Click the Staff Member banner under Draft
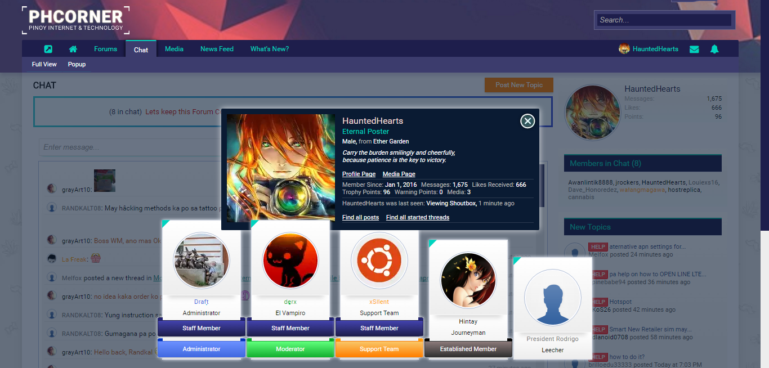Viewport: 769px width, 368px height. coord(202,328)
